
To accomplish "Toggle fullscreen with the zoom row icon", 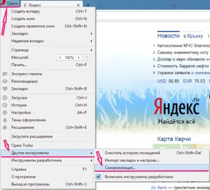I will click(87, 57).
